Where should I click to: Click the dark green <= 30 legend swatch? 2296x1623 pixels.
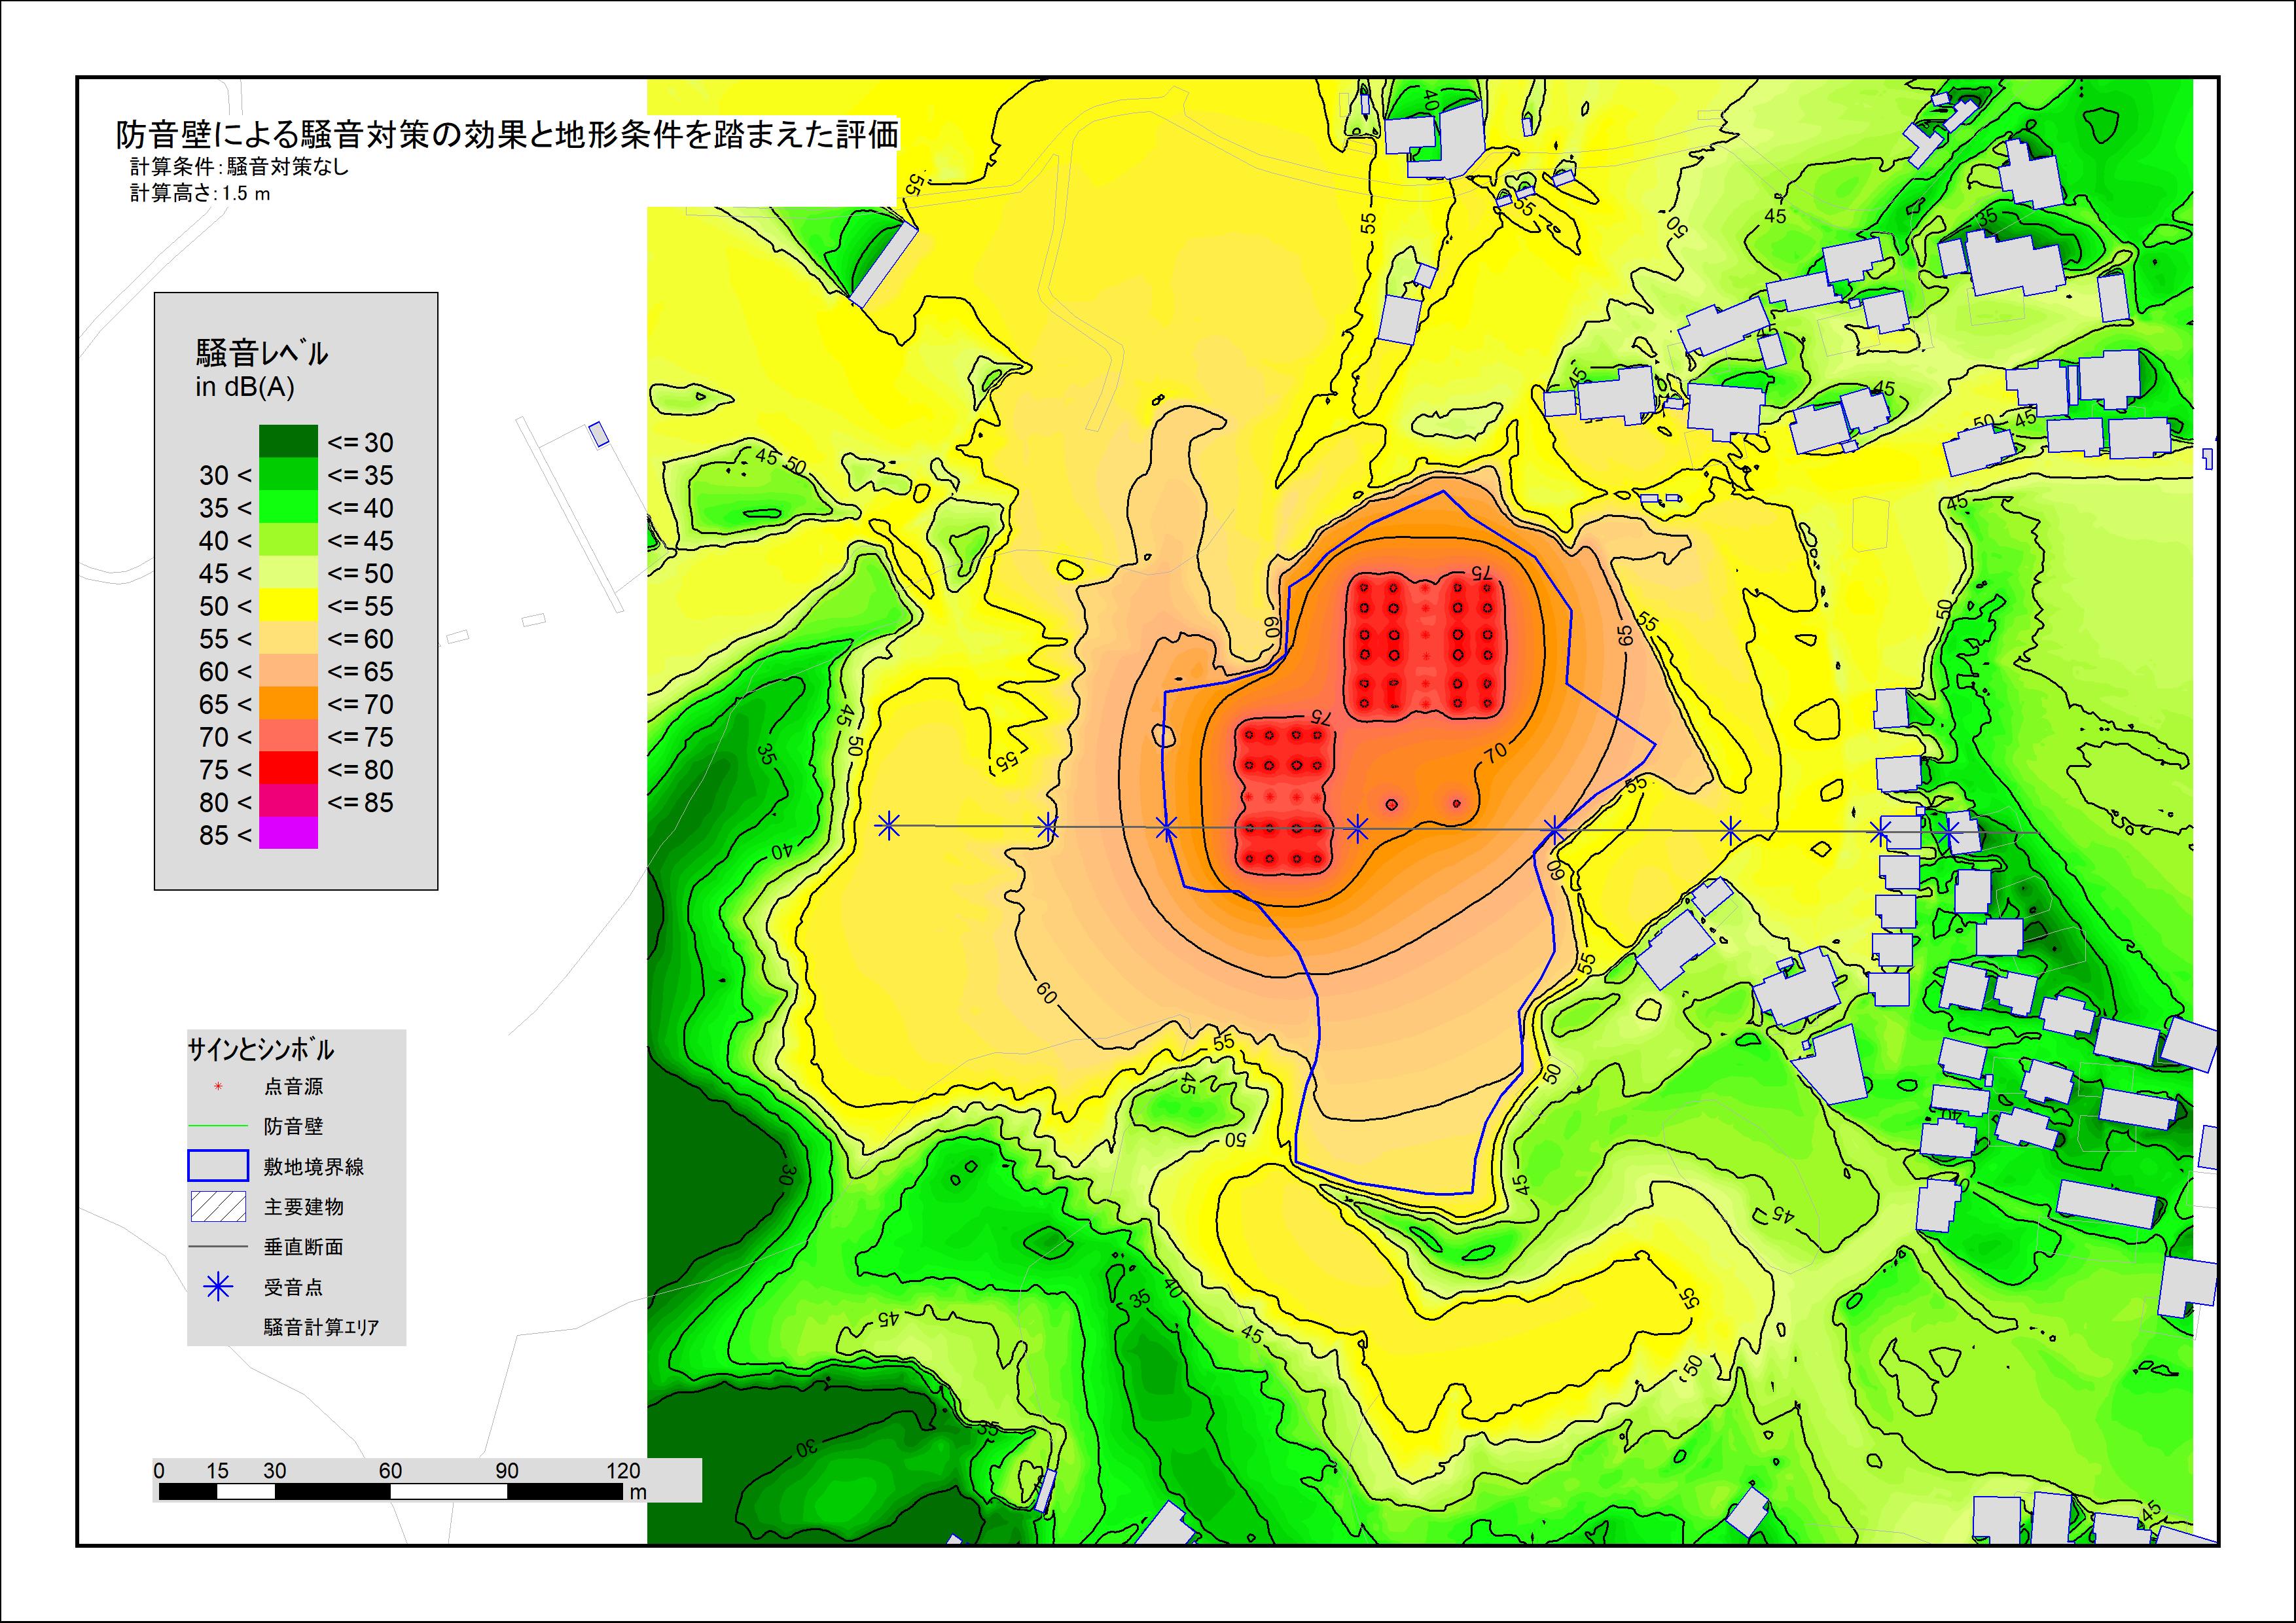288,441
